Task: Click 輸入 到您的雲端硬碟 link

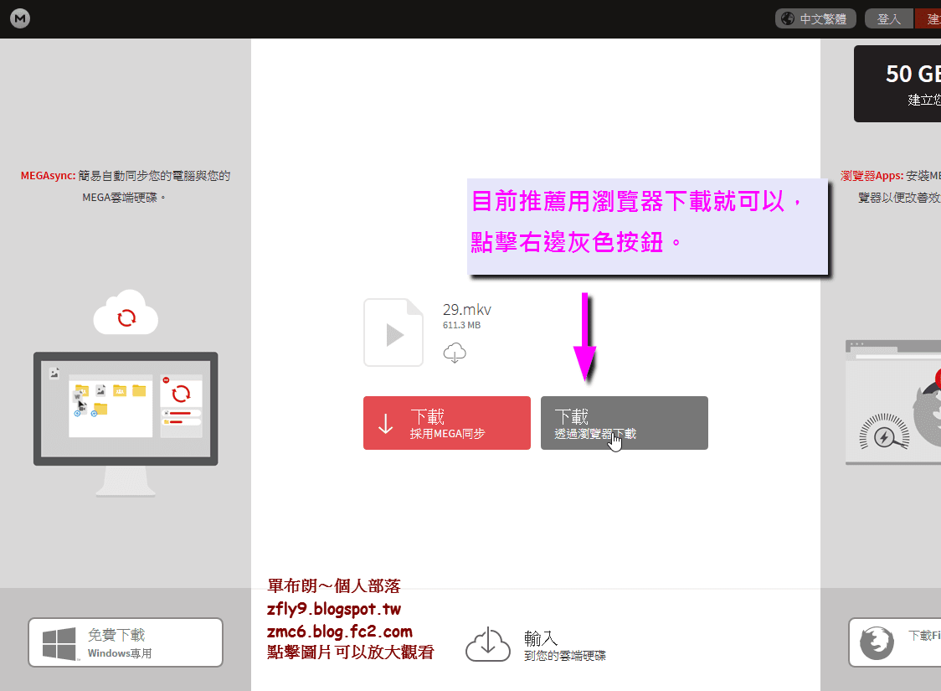Action: [565, 646]
